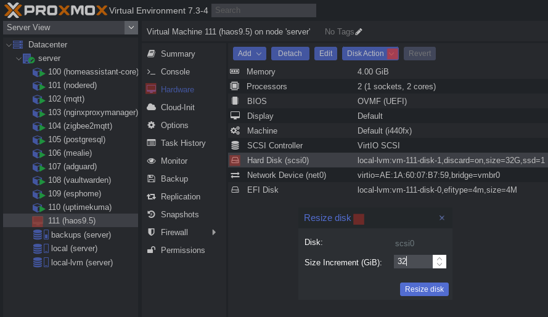Viewport: 548px width, 317px height.
Task: Open the Monitor tab
Action: click(x=174, y=161)
